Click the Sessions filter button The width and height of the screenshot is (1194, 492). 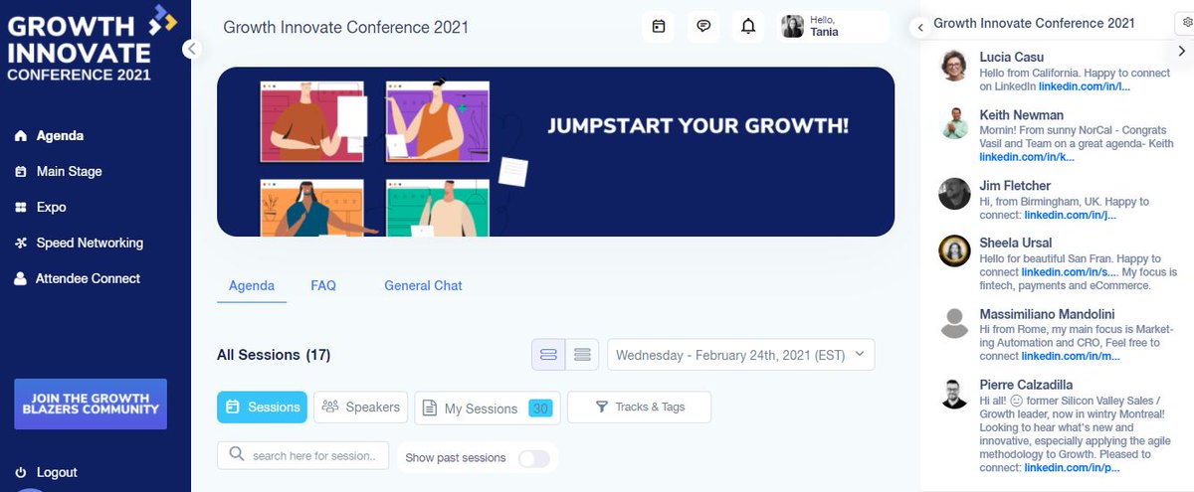[262, 407]
